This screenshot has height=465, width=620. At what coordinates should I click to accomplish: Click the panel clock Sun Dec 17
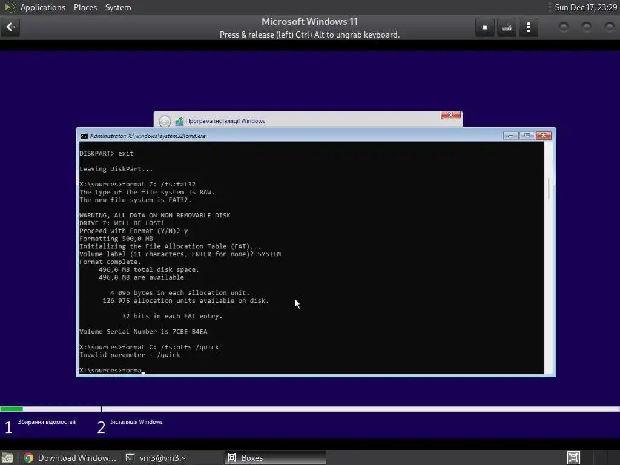point(585,7)
